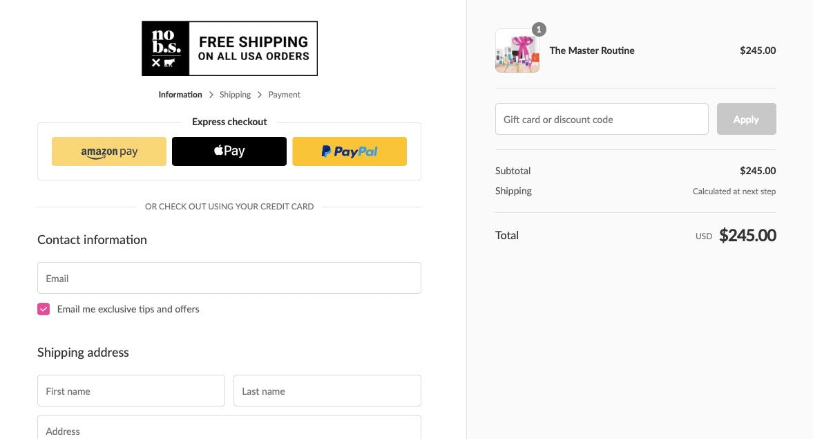Screen dimensions: 813x439
Task: Click the chevron before Payment
Action: (260, 95)
